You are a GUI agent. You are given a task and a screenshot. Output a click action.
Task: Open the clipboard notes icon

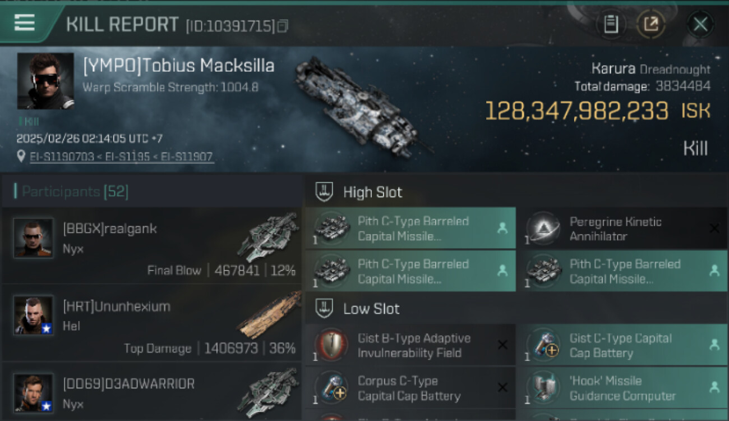(611, 24)
